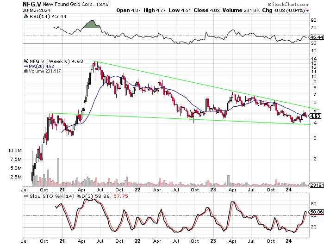Click the 20 level label on the stochastic axis
The height and width of the screenshot is (245, 324).
click(x=313, y=227)
